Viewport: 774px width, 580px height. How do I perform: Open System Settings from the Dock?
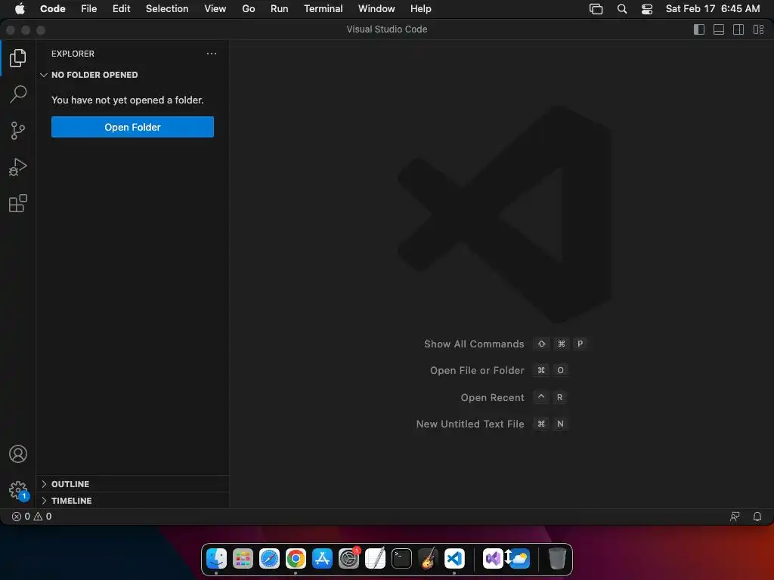tap(349, 558)
